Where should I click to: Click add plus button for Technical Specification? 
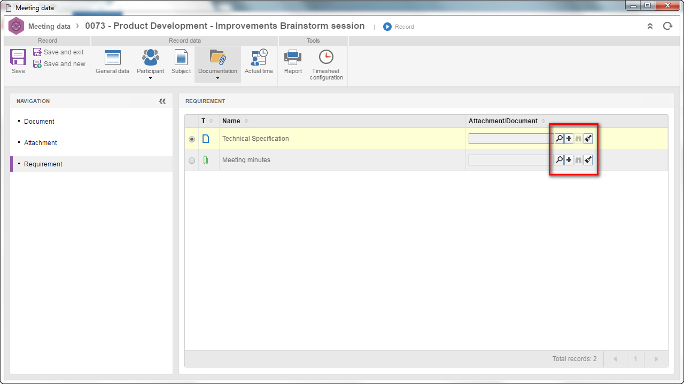[x=569, y=139]
